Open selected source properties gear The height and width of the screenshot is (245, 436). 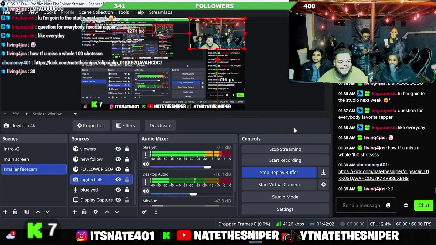(x=96, y=212)
